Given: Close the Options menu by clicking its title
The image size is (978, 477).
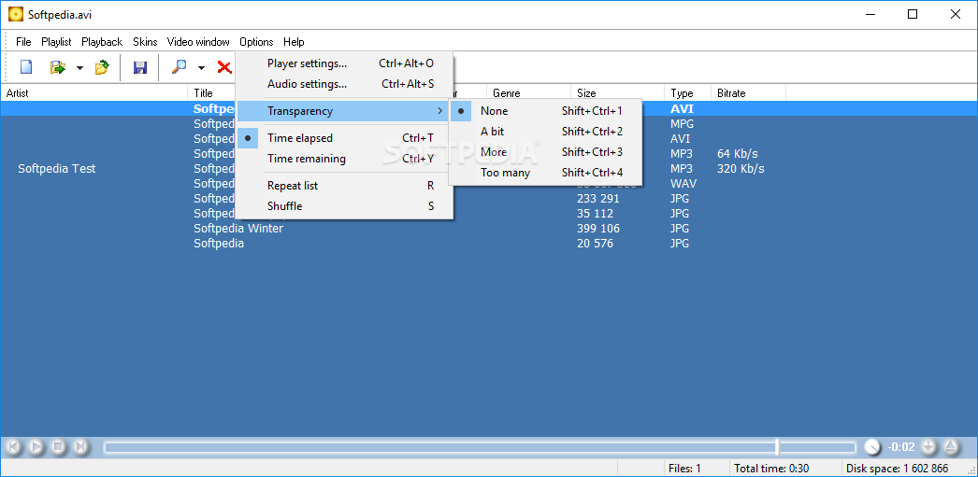Looking at the screenshot, I should [x=256, y=42].
